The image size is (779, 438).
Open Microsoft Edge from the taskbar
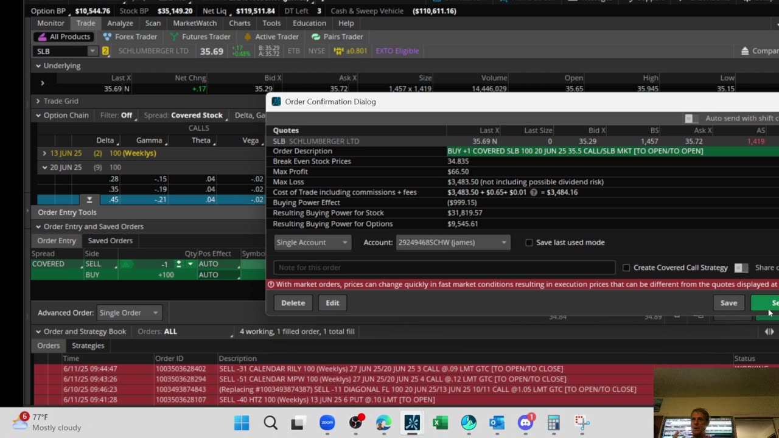tap(383, 423)
